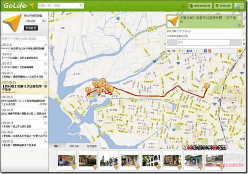Open the 2012-10-25 trip entry
Viewport: 248px width, 174px height.
tap(24, 75)
